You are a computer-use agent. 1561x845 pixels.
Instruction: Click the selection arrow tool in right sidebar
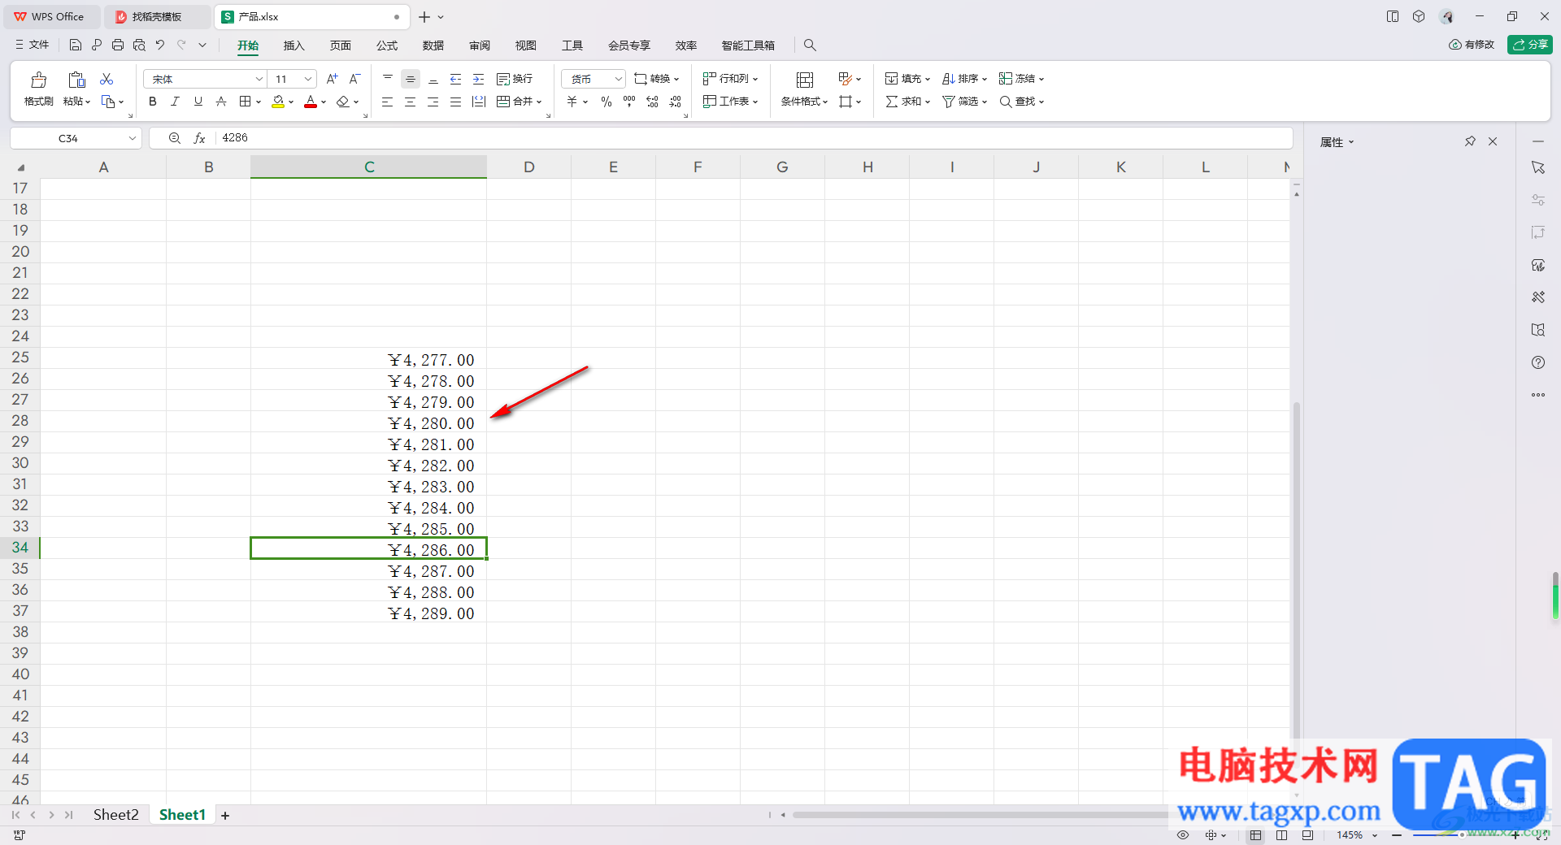pos(1538,167)
